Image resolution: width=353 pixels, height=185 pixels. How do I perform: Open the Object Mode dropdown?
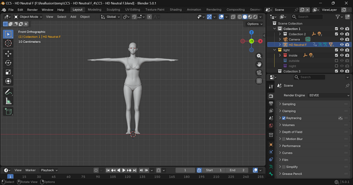pyautogui.click(x=28, y=17)
